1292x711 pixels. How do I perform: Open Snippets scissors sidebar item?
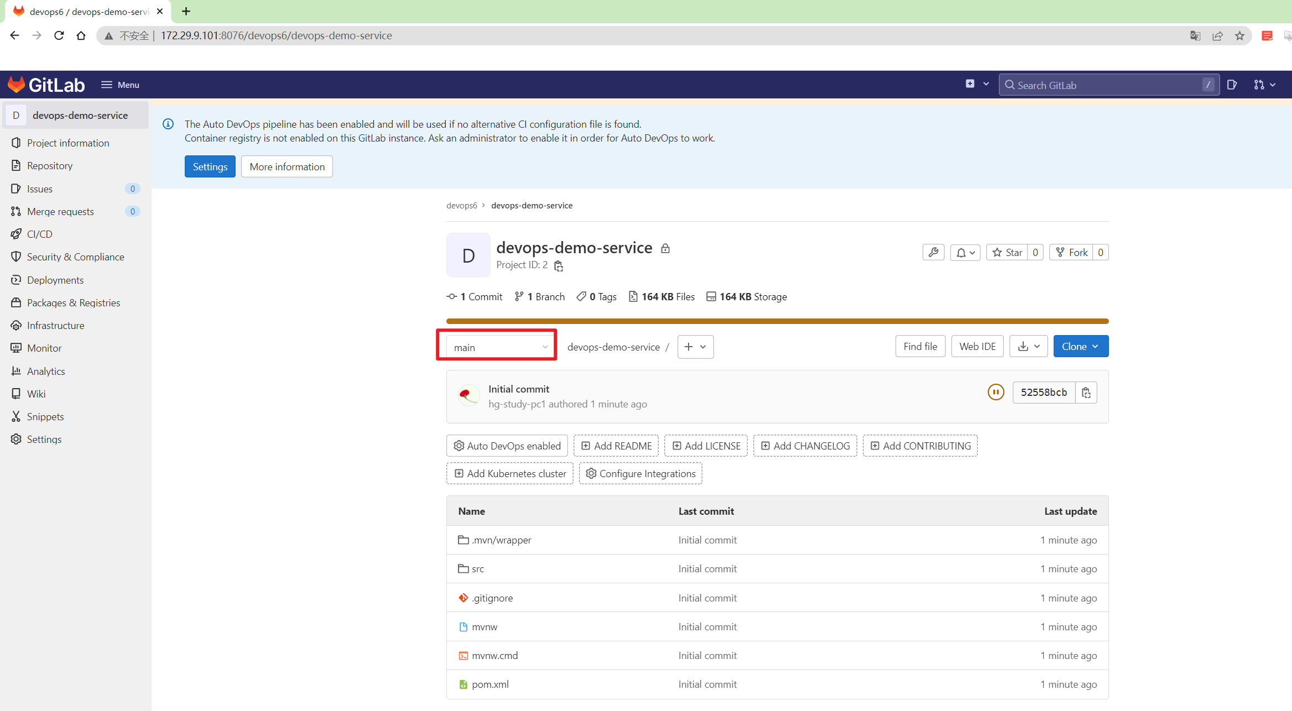45,416
